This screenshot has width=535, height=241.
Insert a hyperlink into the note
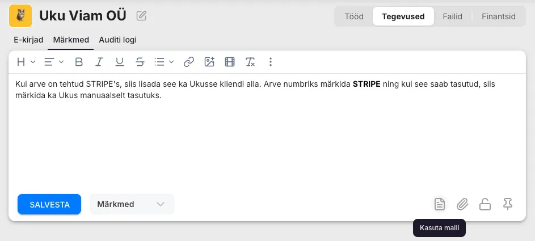click(189, 62)
